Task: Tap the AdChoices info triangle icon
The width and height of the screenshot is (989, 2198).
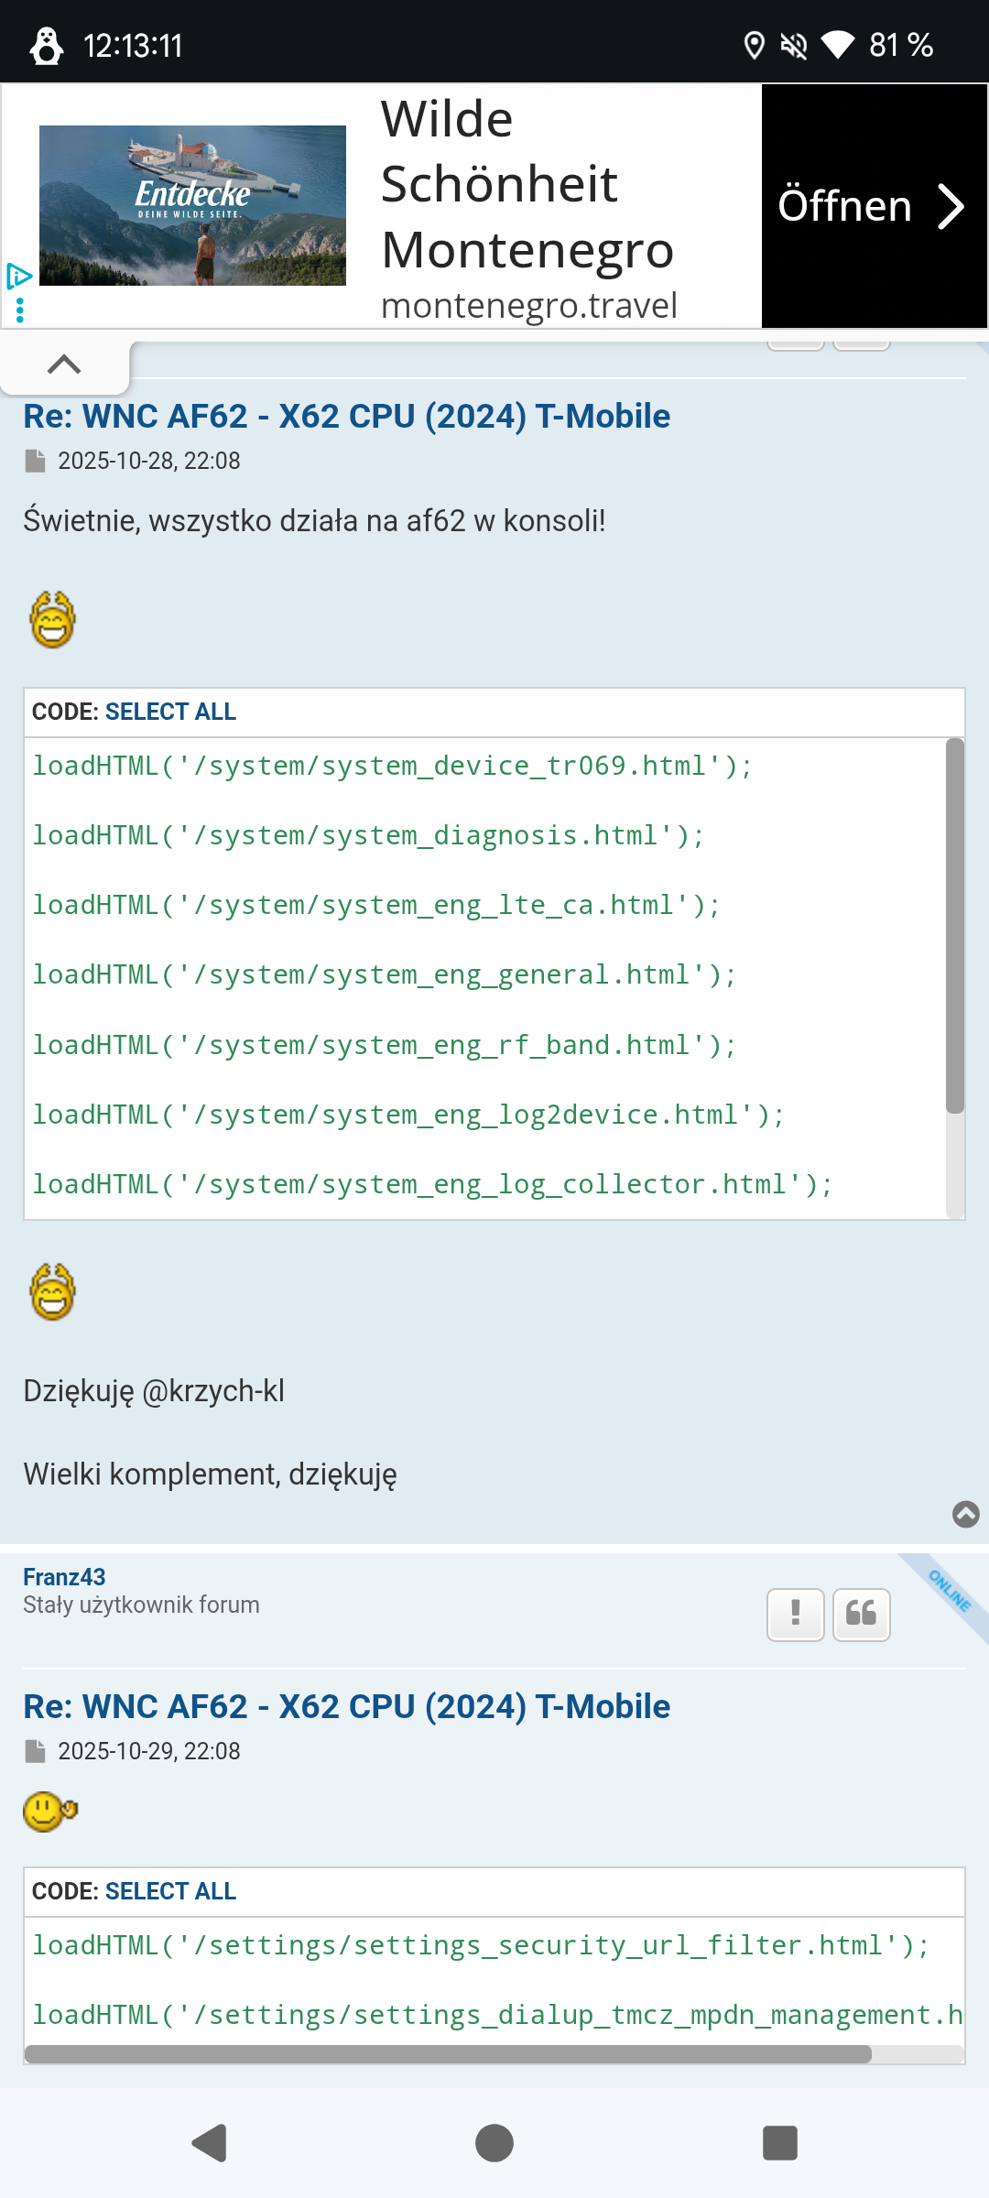Action: pos(18,276)
